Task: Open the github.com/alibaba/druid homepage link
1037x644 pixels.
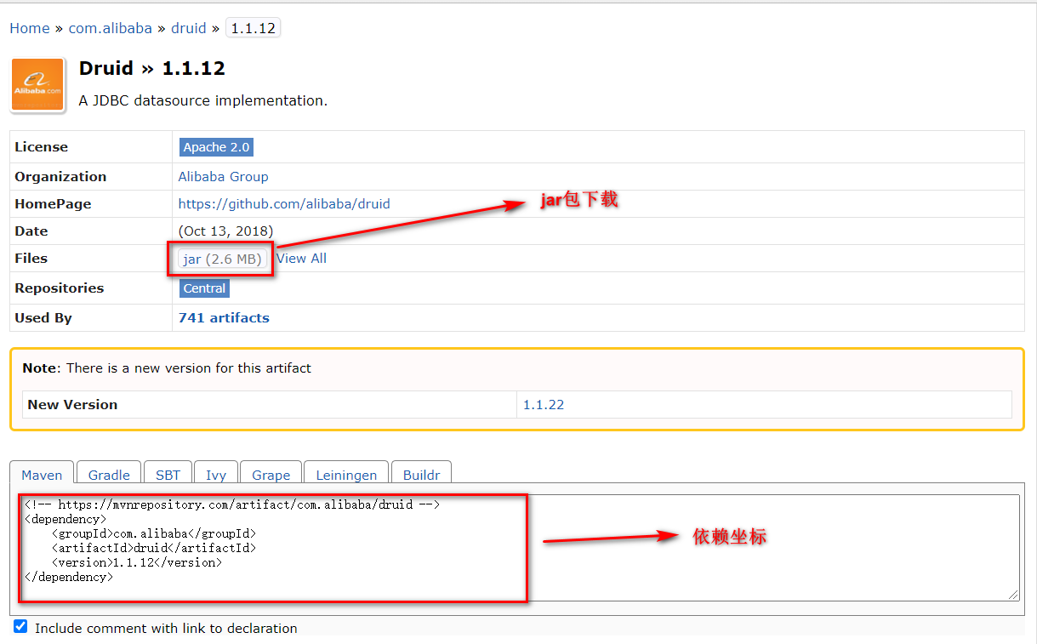Action: tap(284, 204)
